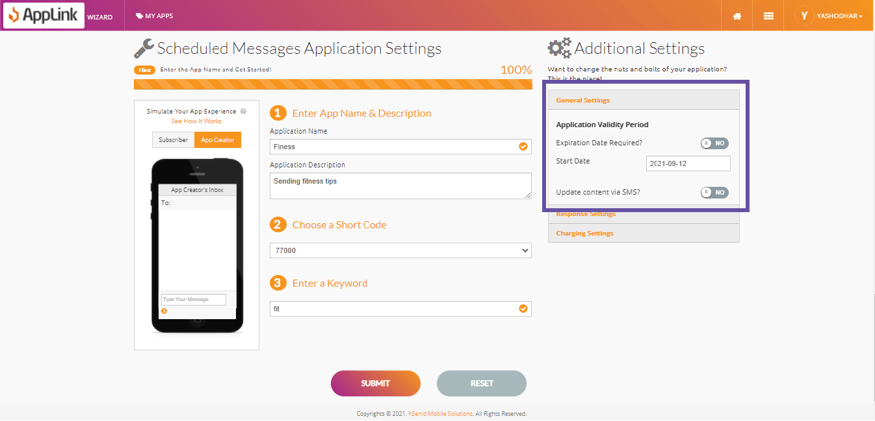Click the 100% progress label
The width and height of the screenshot is (875, 421).
coord(516,69)
